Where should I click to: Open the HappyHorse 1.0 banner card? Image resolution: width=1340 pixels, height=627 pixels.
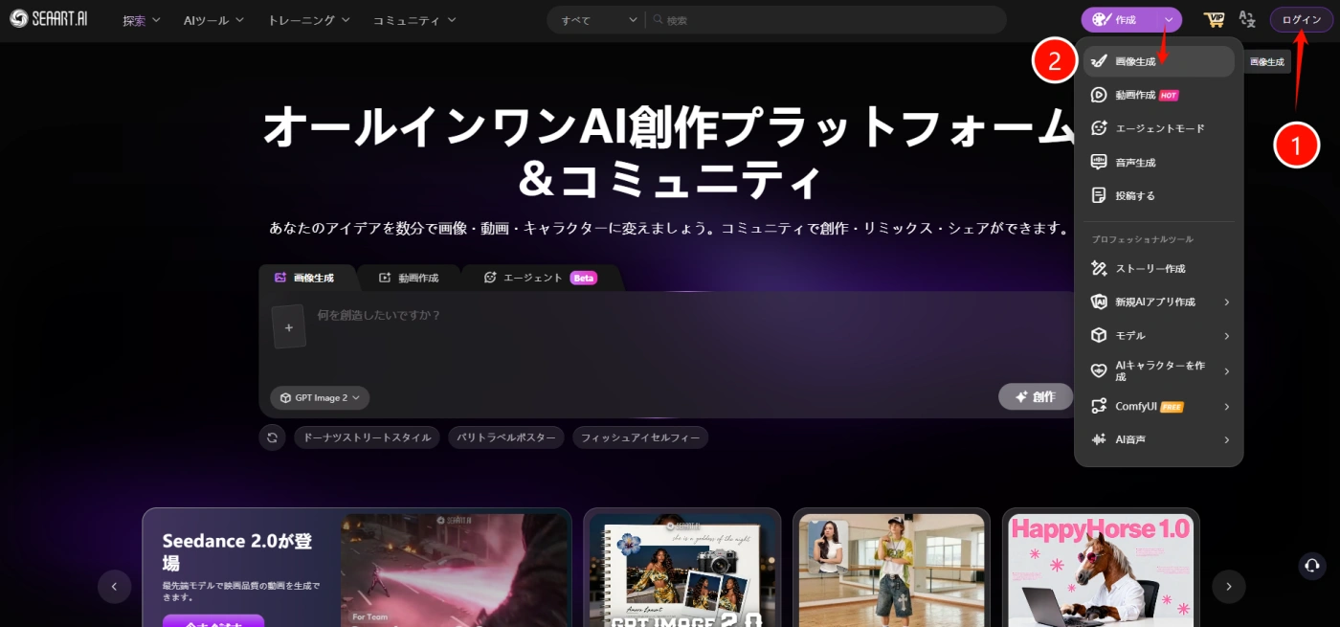point(1101,567)
